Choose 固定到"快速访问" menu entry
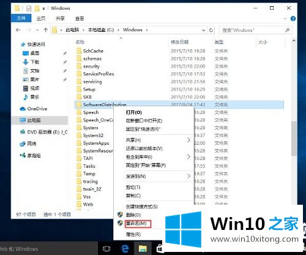Image resolution: width=306 pixels, height=255 pixels. (143, 129)
